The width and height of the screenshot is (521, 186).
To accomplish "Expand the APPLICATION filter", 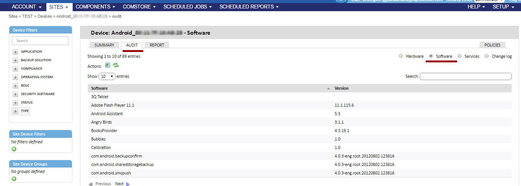I will pos(15,52).
